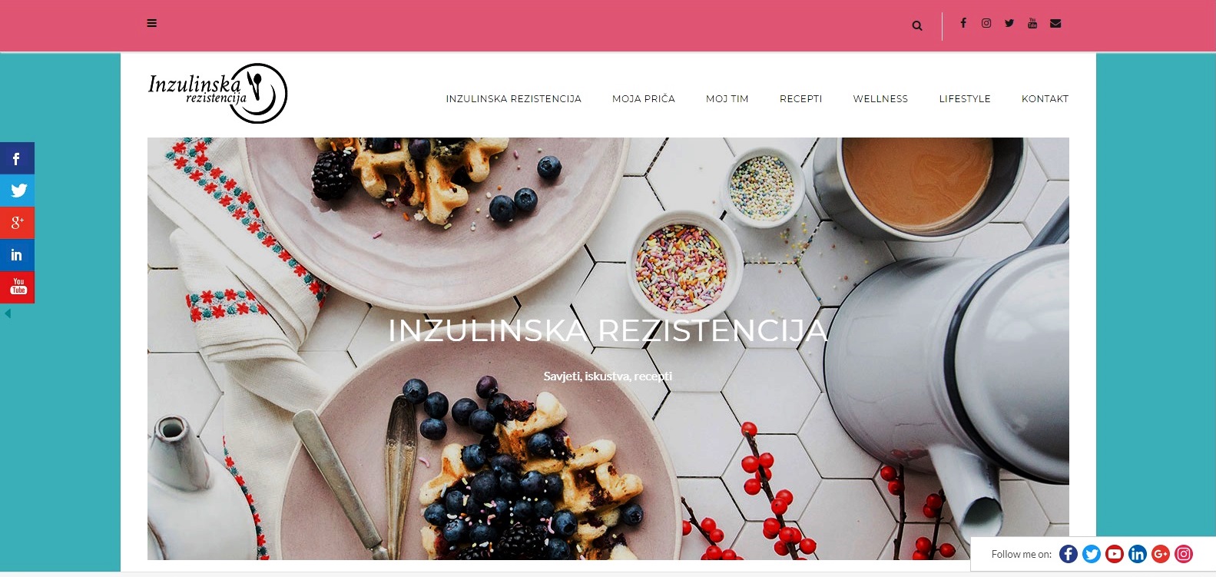
Task: Share via Google Plus sidebar button
Action: pos(17,223)
